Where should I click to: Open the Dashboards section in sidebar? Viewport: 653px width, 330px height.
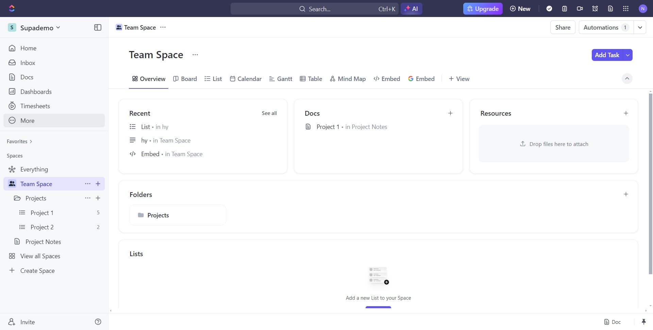click(x=36, y=92)
